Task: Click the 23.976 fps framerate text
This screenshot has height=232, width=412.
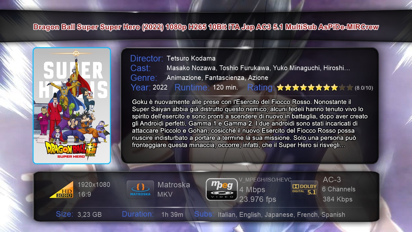Action: click(x=257, y=199)
